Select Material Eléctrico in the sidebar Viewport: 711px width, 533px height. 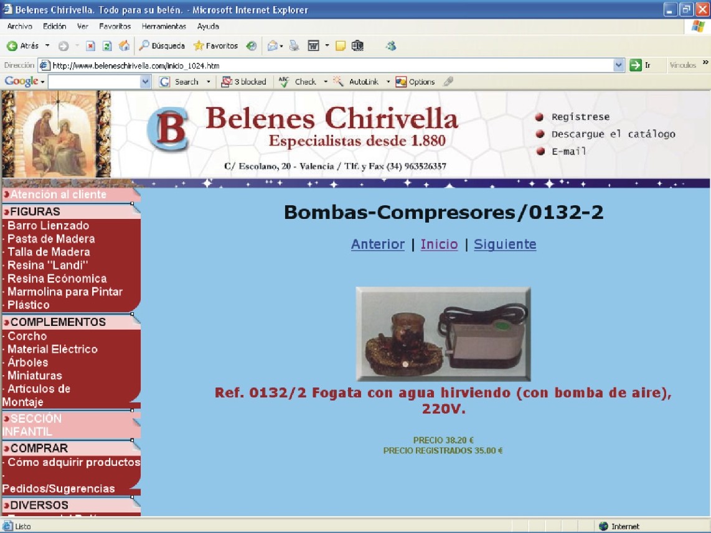(52, 350)
